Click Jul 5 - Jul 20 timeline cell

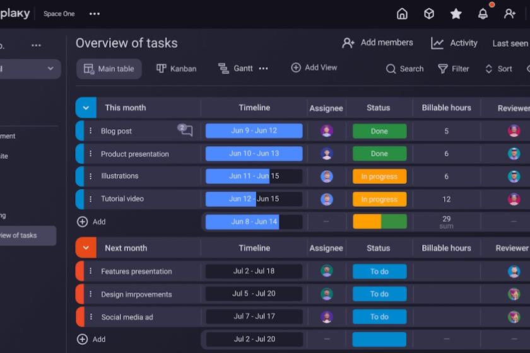pyautogui.click(x=254, y=294)
